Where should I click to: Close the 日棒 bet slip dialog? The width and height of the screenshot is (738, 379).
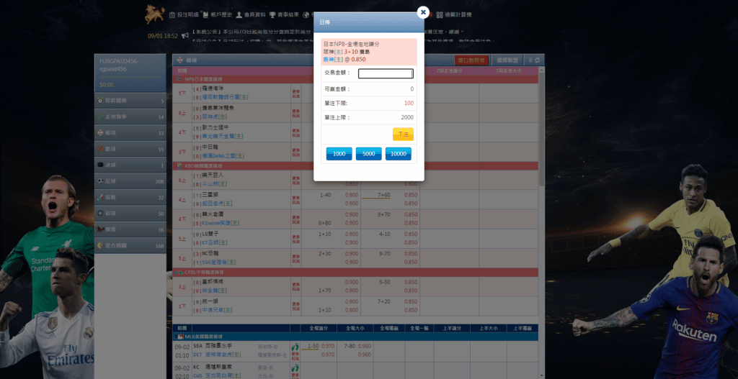point(423,12)
